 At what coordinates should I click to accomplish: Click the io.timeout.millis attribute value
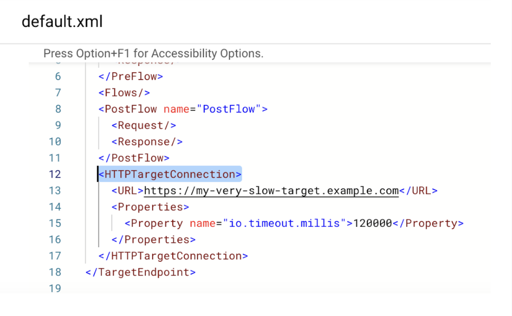point(284,223)
